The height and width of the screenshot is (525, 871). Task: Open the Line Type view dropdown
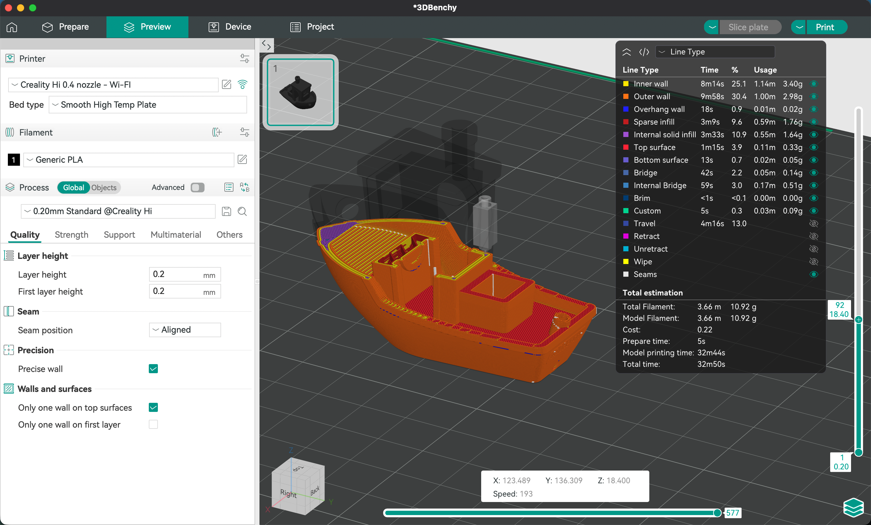[715, 52]
